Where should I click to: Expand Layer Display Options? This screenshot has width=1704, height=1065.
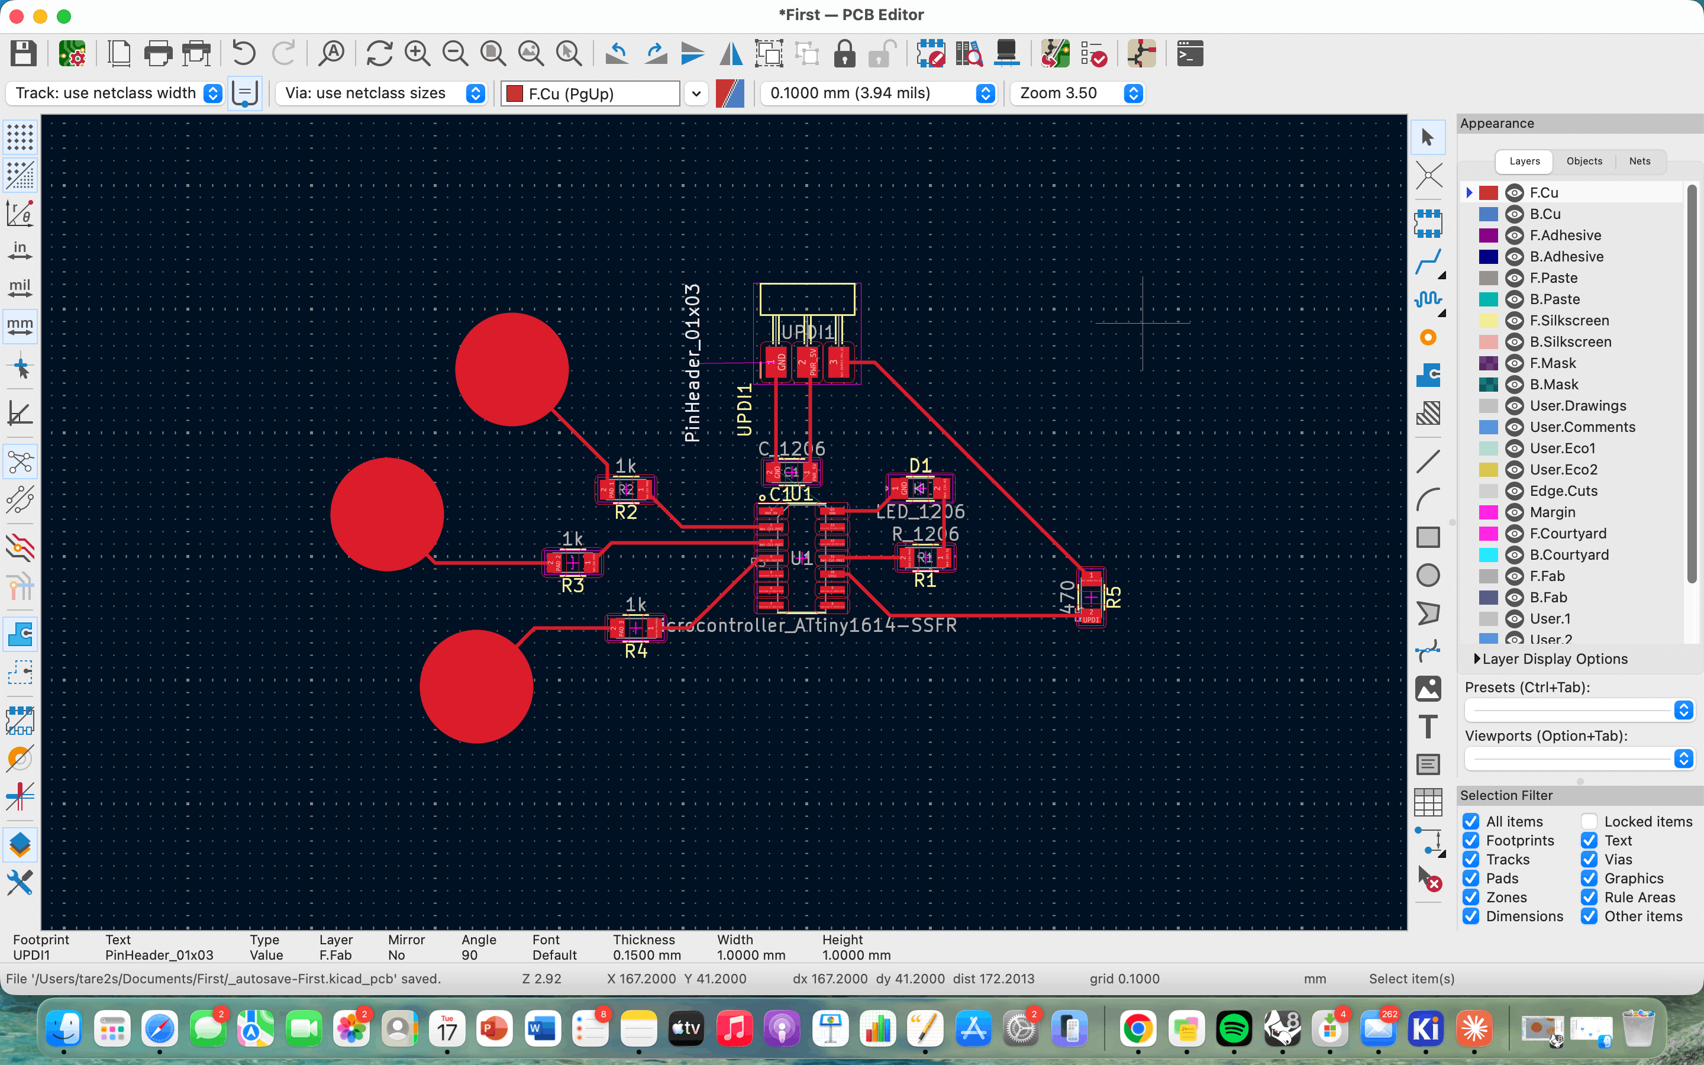[x=1477, y=659]
